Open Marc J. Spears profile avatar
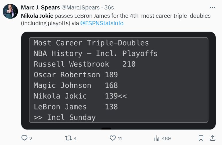 tap(10, 11)
